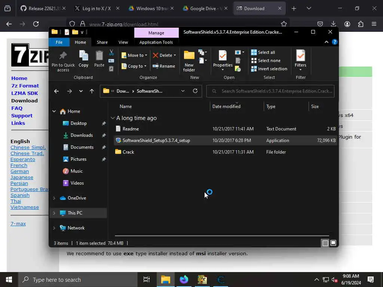This screenshot has height=287, width=383.
Task: Click the Paste shortcut icon
Action: pos(111,69)
